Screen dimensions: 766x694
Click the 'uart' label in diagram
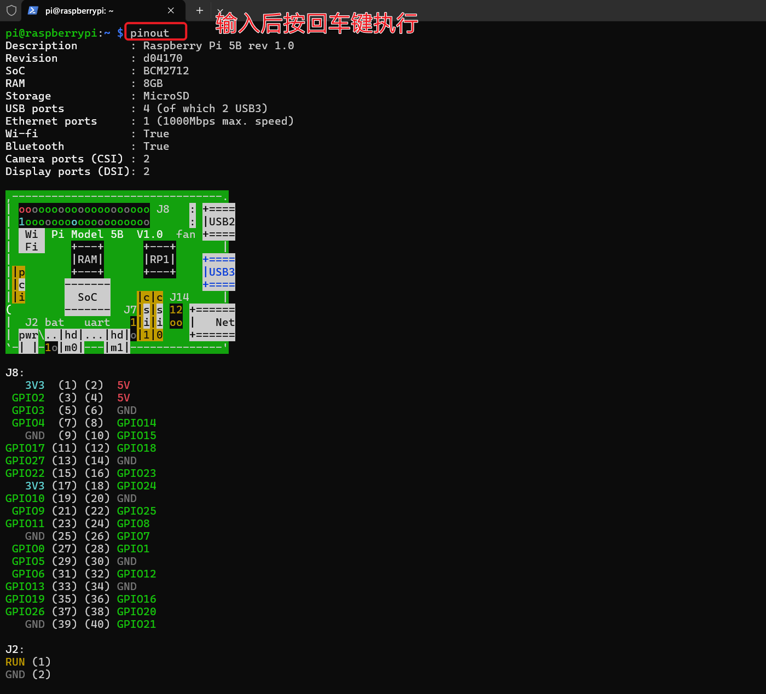pos(97,322)
